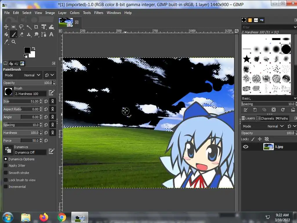Toggle Apply Jitter checkbox
Image resolution: width=297 pixels, height=223 pixels.
tap(6, 166)
